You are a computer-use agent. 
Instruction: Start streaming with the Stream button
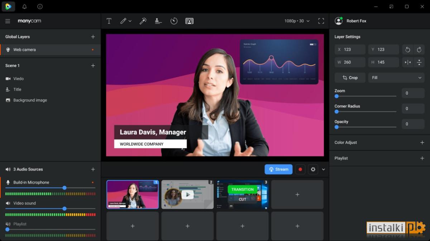pyautogui.click(x=279, y=169)
